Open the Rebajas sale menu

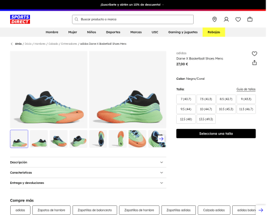(x=214, y=32)
